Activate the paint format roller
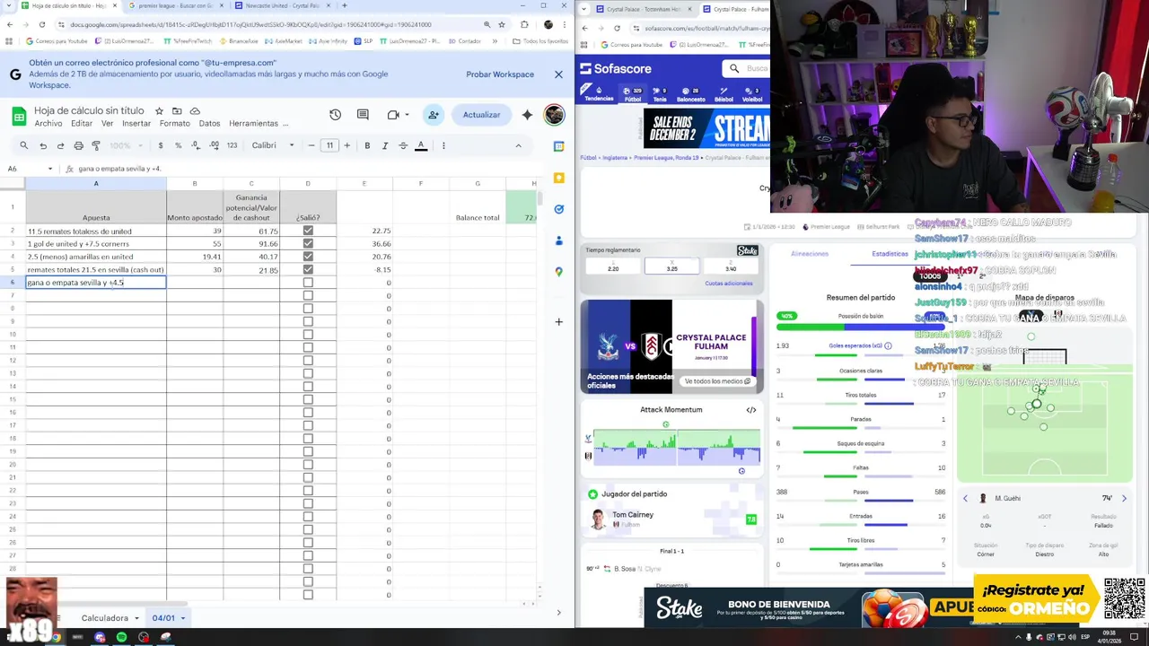The image size is (1149, 646). click(96, 145)
